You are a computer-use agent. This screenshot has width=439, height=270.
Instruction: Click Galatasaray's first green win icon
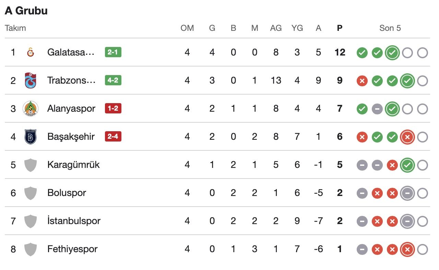(362, 53)
